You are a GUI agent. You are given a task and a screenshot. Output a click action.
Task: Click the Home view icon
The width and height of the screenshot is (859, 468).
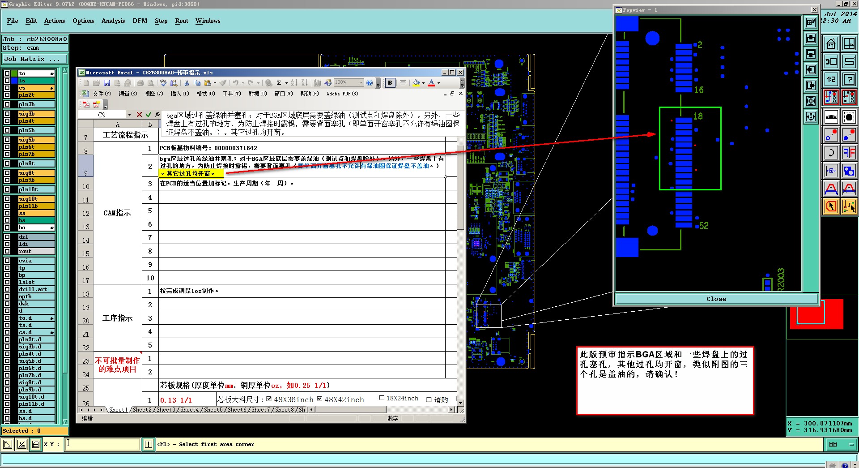point(831,44)
